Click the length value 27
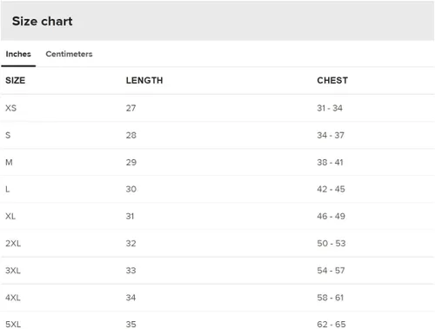 click(x=130, y=108)
